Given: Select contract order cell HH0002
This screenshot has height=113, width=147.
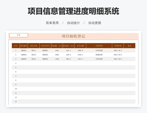Looking at the screenshot, I should (x=45, y=55).
